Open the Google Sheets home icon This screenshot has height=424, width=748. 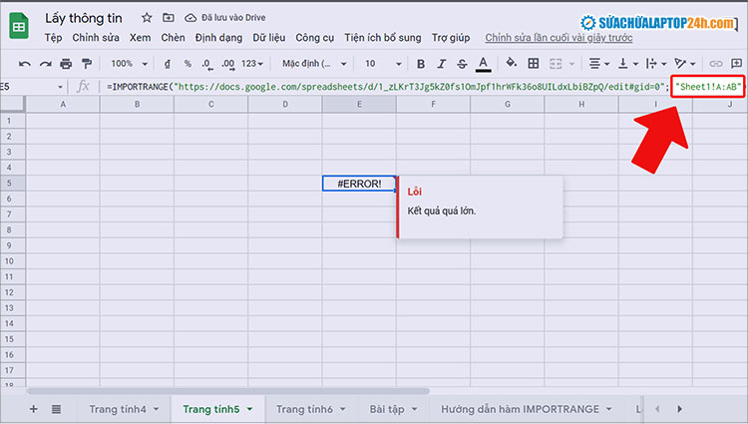[19, 25]
